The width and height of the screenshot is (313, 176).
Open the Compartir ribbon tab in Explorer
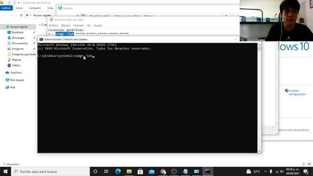click(x=35, y=8)
